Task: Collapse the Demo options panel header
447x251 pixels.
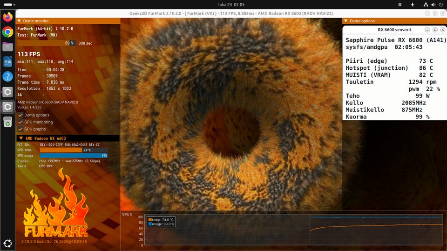Action: pos(346,21)
